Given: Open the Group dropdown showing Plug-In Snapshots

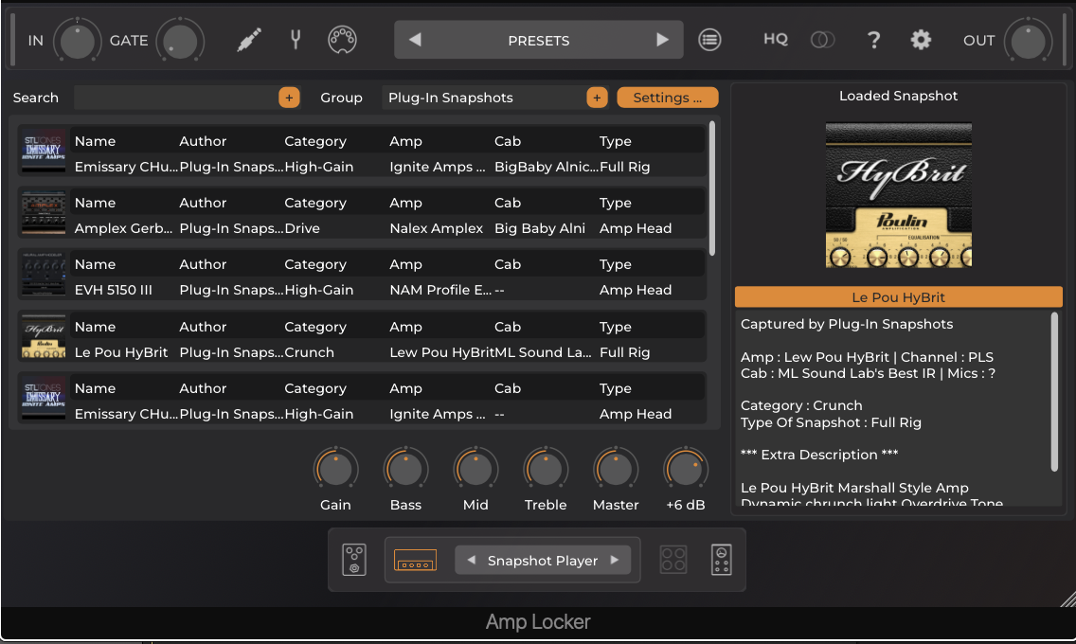Looking at the screenshot, I should 484,98.
